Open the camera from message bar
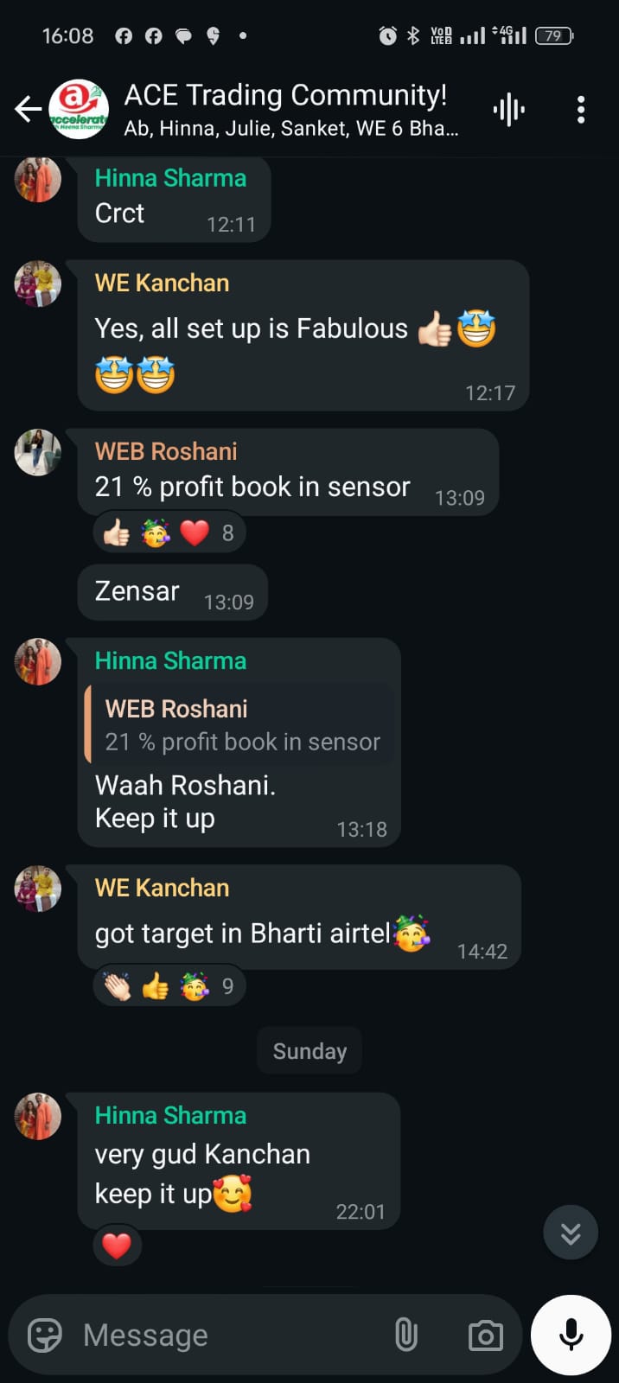 pos(486,1335)
